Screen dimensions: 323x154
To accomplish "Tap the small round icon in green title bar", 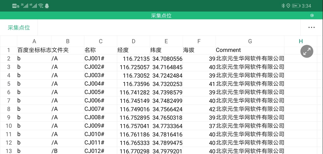I will point(312,15).
